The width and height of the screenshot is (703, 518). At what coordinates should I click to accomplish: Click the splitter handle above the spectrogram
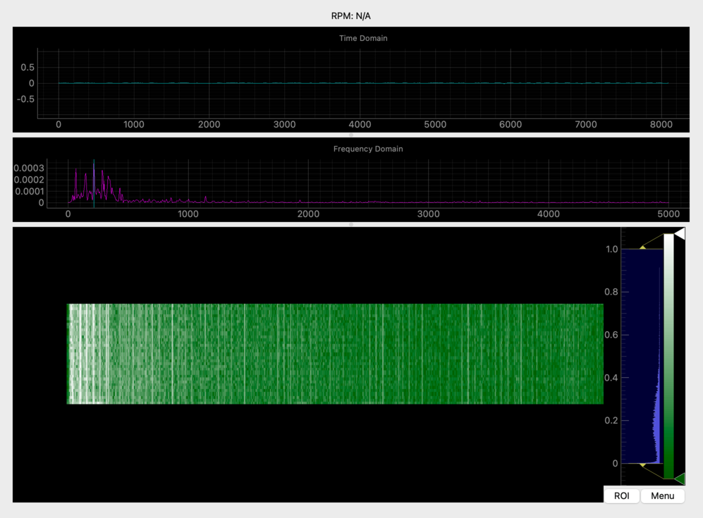click(351, 225)
